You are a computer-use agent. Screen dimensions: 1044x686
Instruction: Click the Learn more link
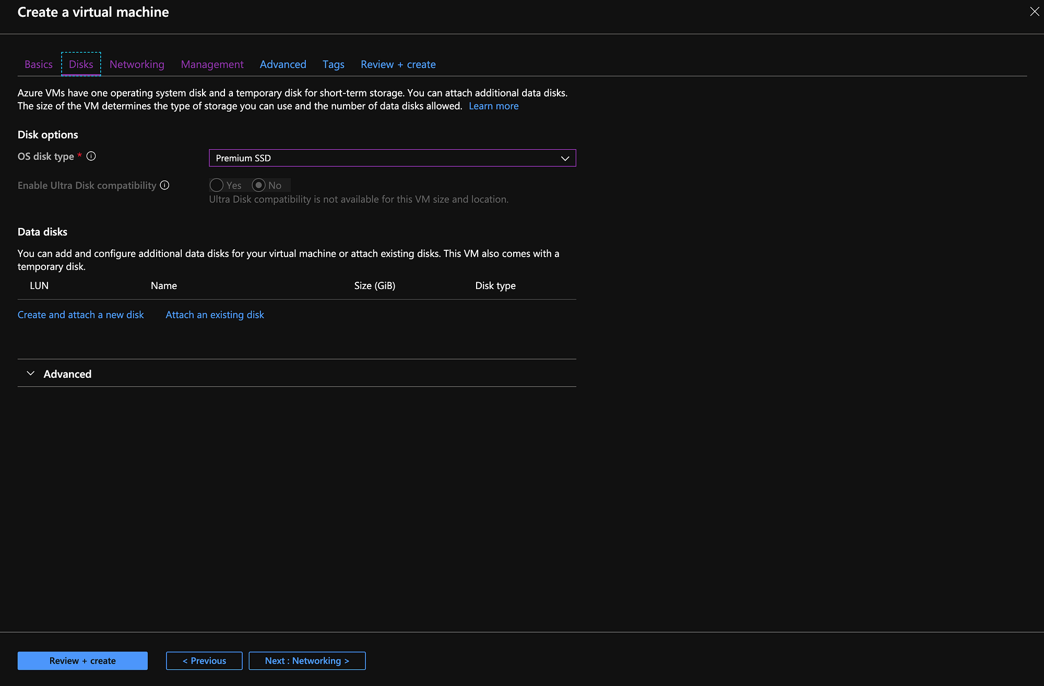click(493, 106)
